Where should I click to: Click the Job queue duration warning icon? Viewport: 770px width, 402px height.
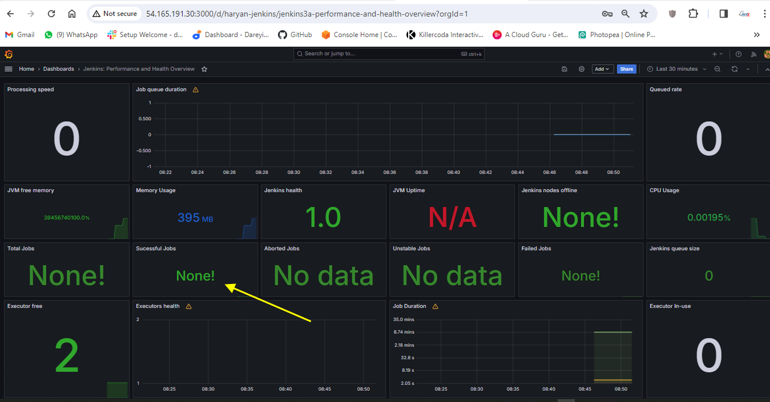click(196, 90)
